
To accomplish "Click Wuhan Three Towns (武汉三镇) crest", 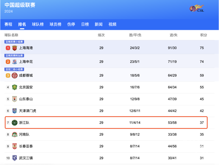I will click(x=15, y=158).
